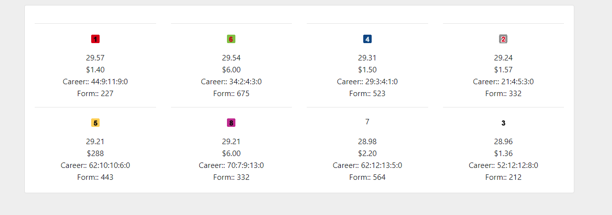Screen dimensions: 612x215
Task: Click Form:: 564 text
Action: [x=367, y=177]
